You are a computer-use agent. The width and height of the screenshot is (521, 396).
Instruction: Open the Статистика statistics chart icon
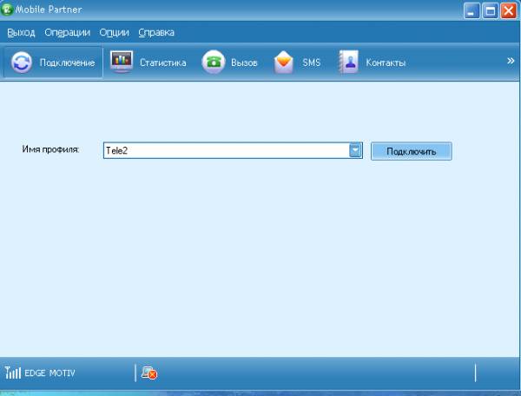pos(122,62)
